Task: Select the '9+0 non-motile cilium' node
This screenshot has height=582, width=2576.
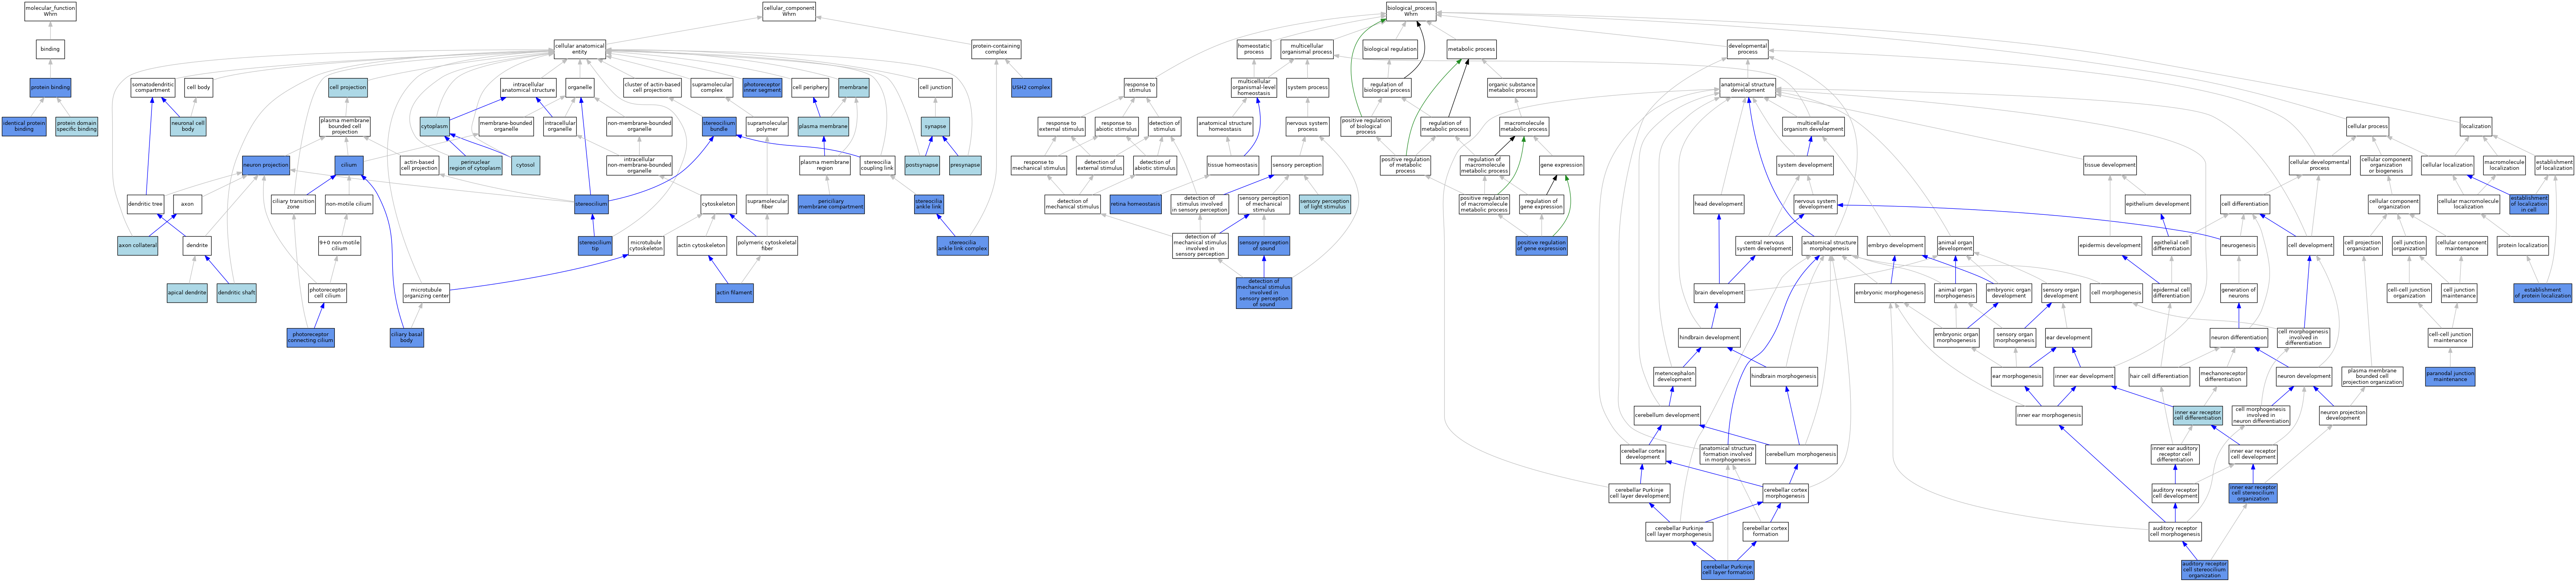Action: pos(340,245)
